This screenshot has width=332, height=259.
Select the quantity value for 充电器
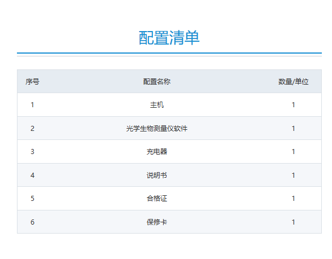(293, 152)
